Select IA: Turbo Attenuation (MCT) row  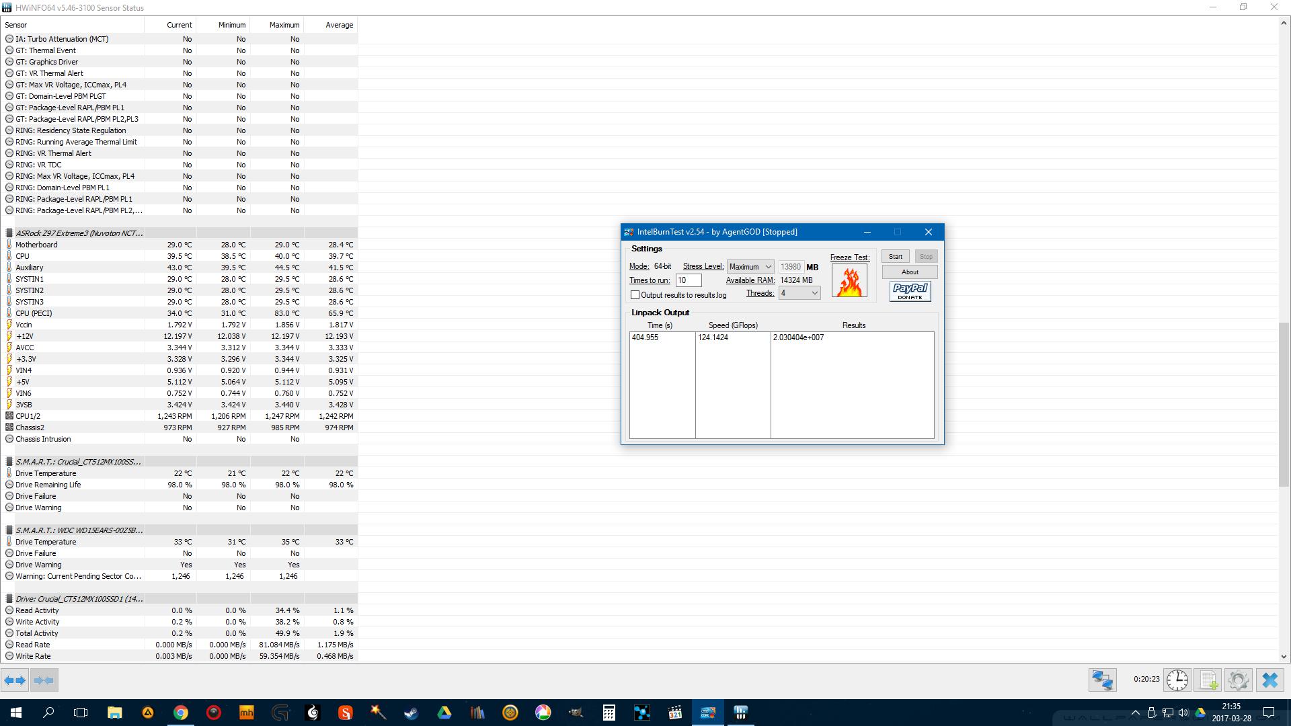(x=180, y=39)
